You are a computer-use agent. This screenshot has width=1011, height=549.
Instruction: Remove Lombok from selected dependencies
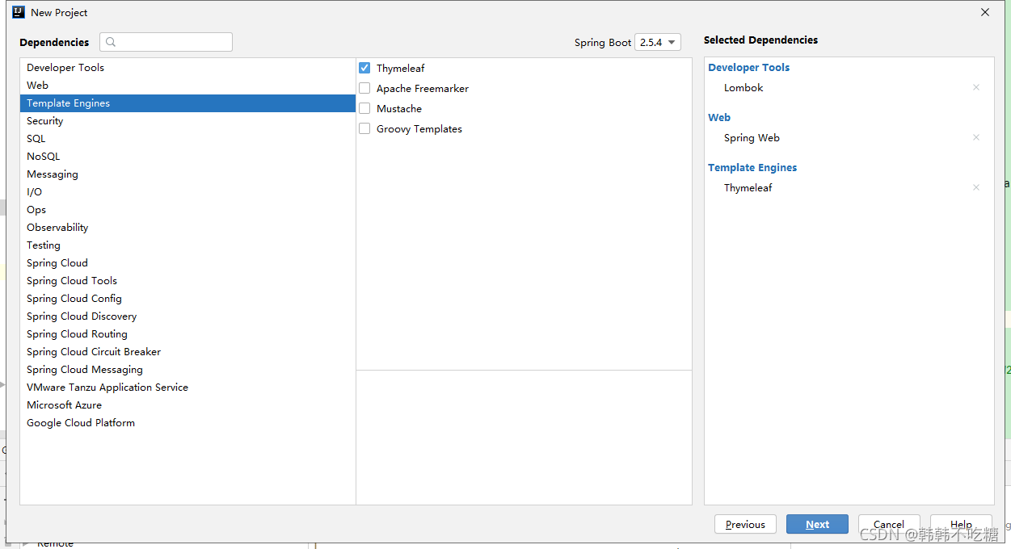coord(976,87)
